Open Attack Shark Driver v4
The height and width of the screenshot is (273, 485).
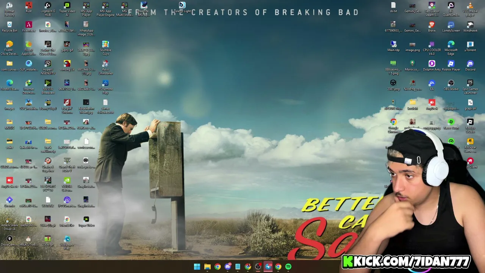click(9, 223)
